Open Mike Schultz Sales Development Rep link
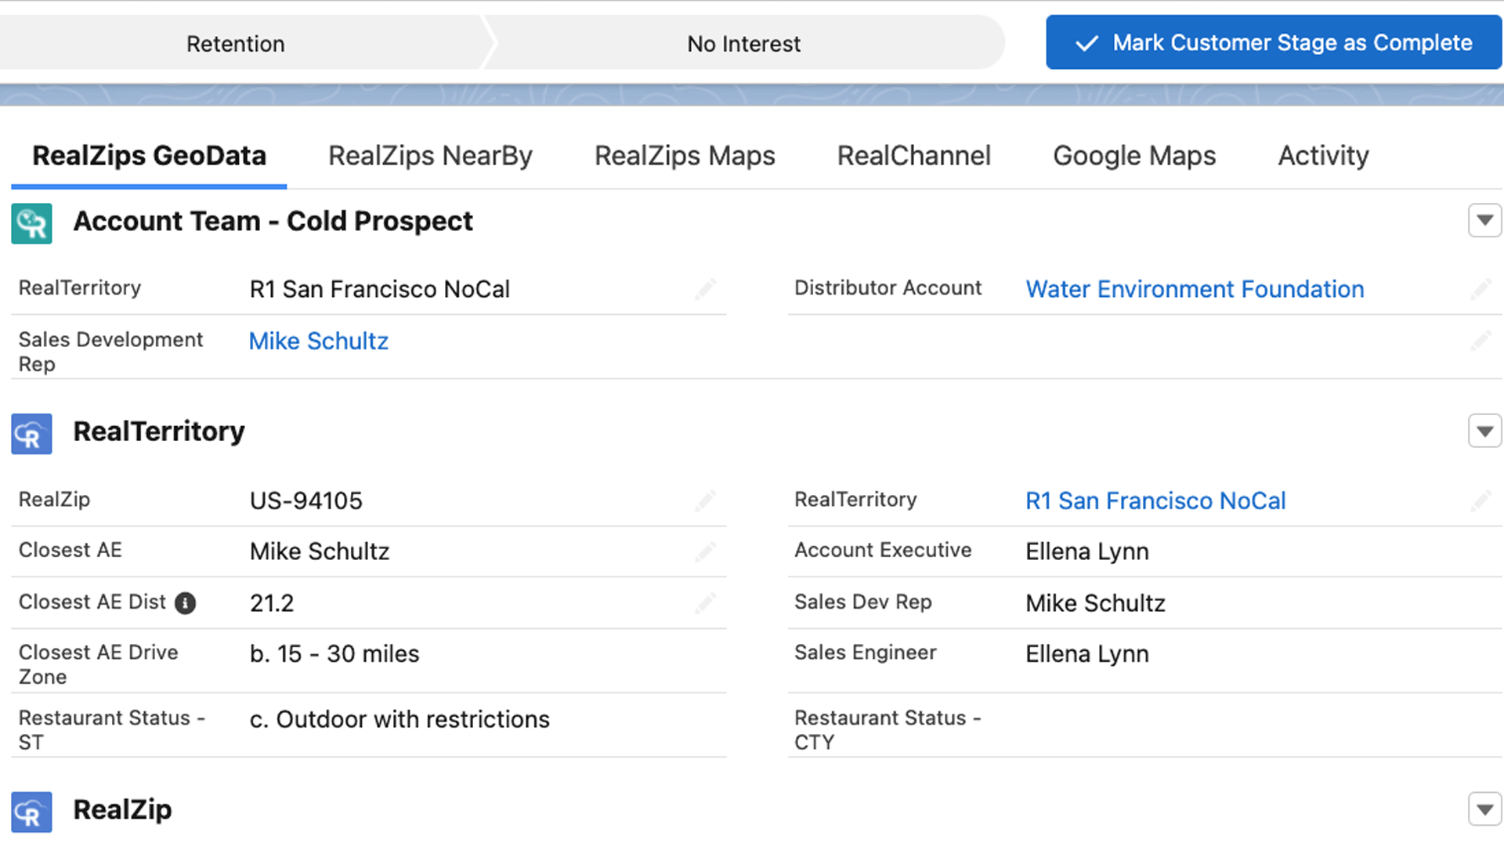Viewport: 1504px width, 846px height. point(319,341)
